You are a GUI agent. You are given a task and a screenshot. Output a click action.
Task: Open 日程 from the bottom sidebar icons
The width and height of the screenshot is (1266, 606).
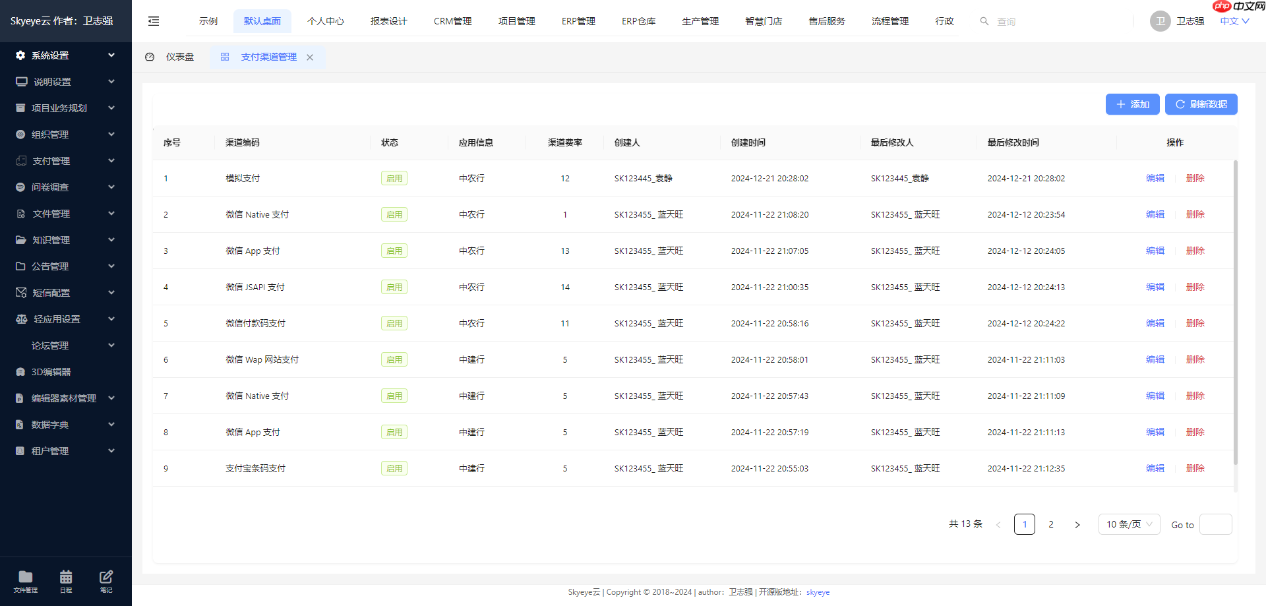tap(65, 582)
